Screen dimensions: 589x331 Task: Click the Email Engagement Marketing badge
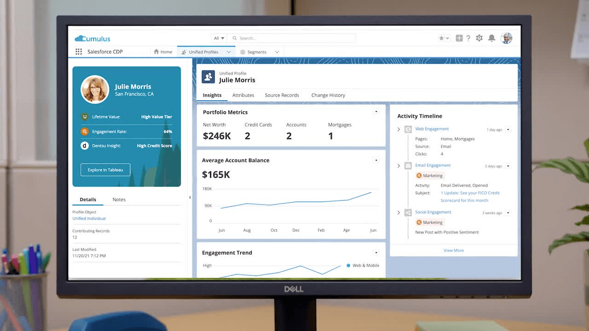(429, 176)
